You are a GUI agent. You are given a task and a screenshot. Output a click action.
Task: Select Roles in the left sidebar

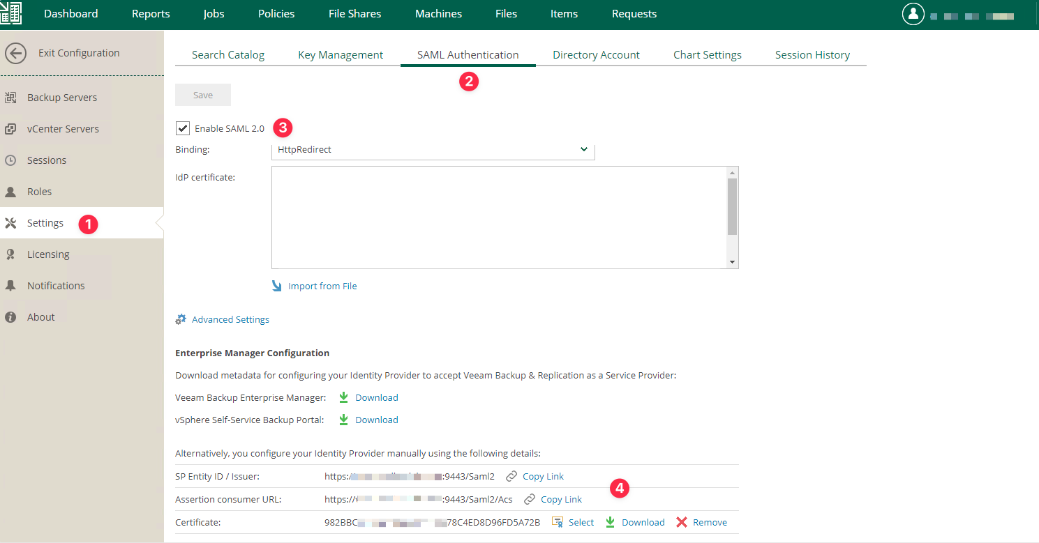(39, 192)
